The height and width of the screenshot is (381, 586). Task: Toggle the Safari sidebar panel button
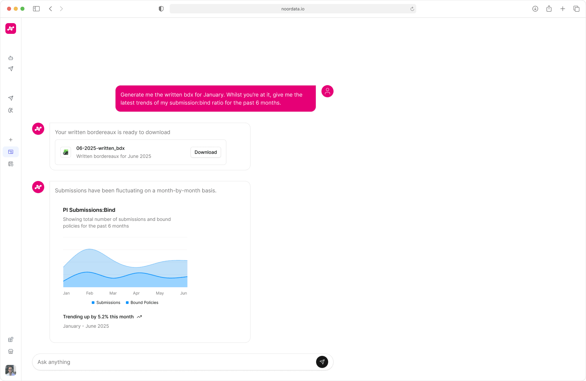click(36, 9)
